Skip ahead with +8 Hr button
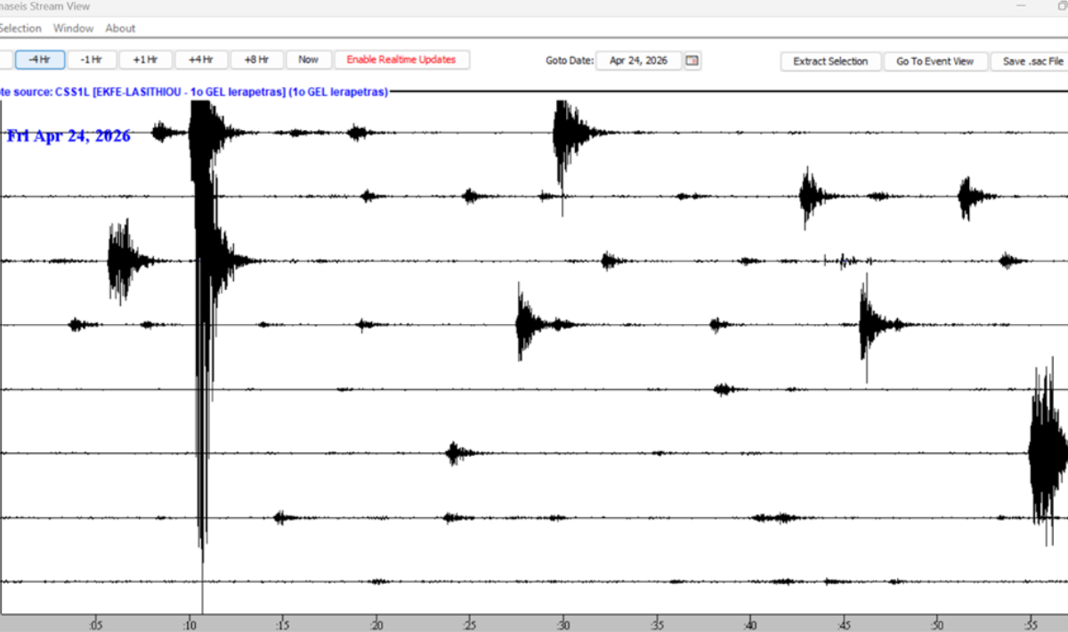The height and width of the screenshot is (632, 1068). tap(256, 60)
